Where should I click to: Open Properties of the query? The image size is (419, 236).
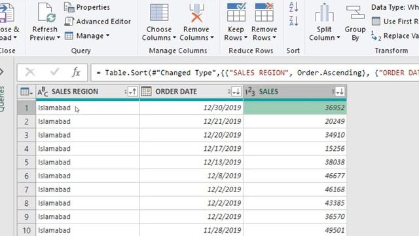(x=87, y=7)
